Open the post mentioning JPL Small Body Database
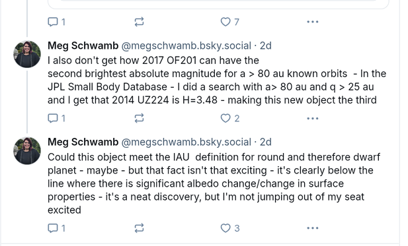 click(217, 80)
